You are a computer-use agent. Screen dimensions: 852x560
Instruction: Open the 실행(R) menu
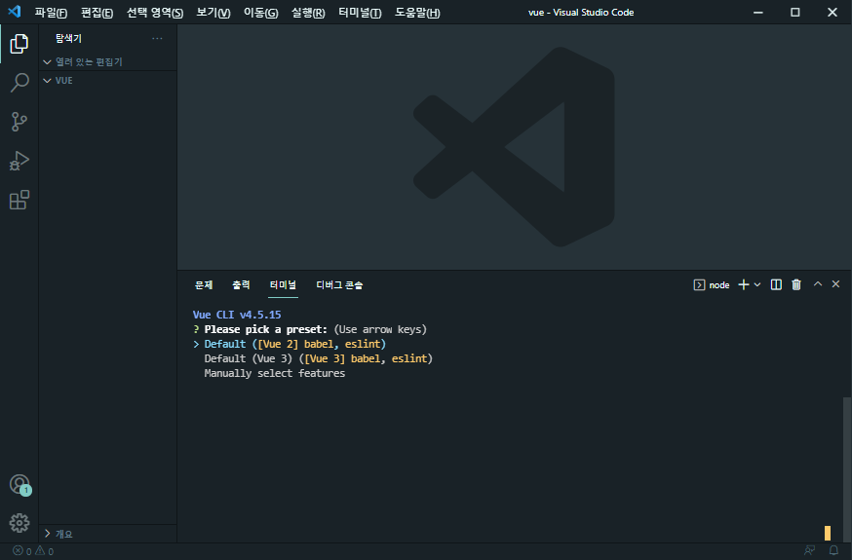308,12
